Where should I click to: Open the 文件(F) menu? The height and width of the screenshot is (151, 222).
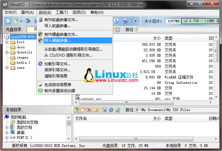pyautogui.click(x=11, y=12)
